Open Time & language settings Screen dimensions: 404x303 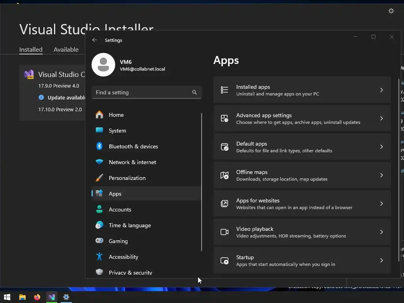(146, 225)
